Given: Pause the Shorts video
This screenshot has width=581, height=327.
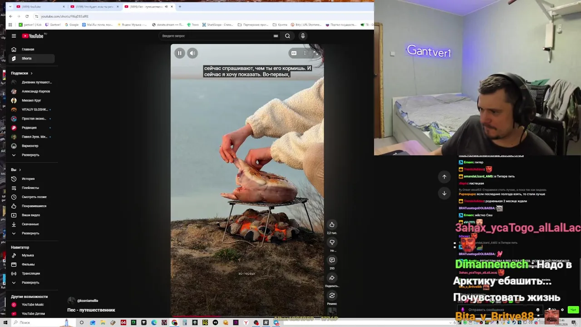Looking at the screenshot, I should click(180, 53).
